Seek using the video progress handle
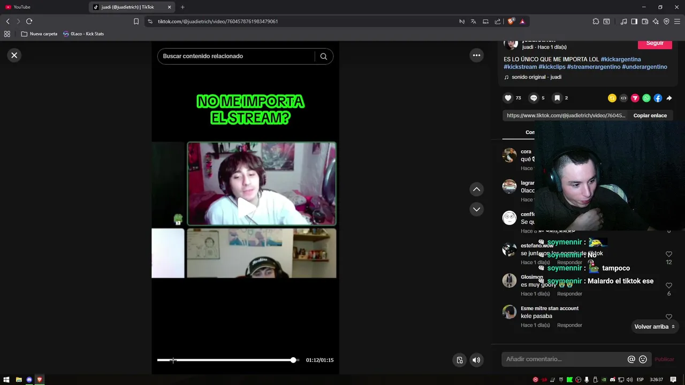This screenshot has width=685, height=385. click(293, 360)
